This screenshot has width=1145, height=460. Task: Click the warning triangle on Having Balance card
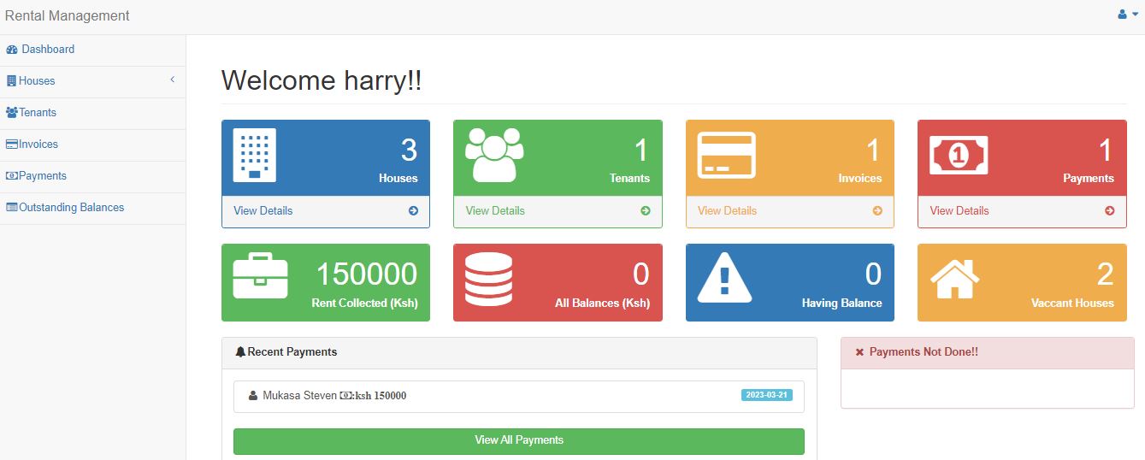pyautogui.click(x=724, y=278)
